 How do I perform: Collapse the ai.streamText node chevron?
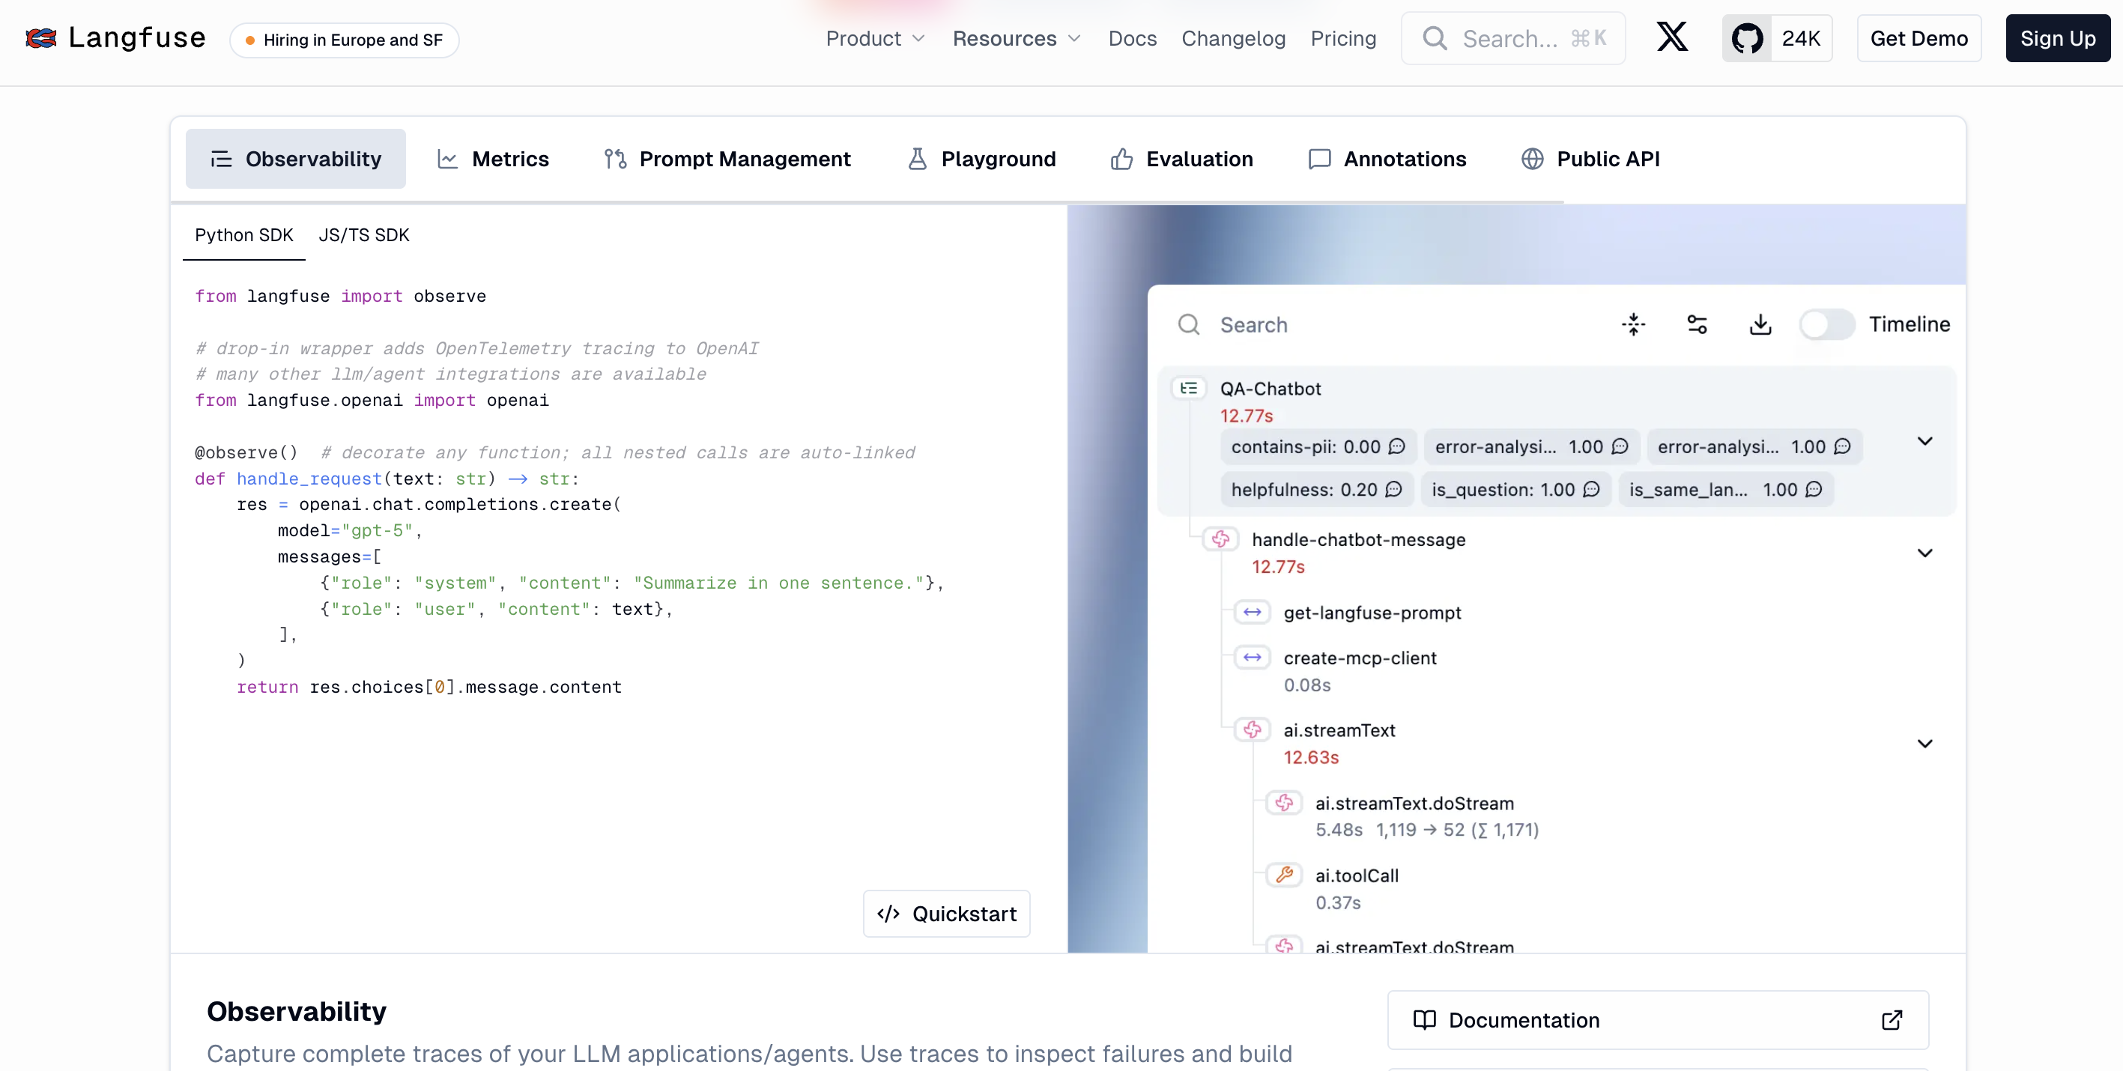[1924, 744]
